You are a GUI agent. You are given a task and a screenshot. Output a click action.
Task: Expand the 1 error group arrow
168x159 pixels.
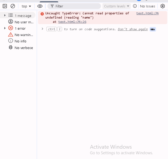click(x=5, y=28)
